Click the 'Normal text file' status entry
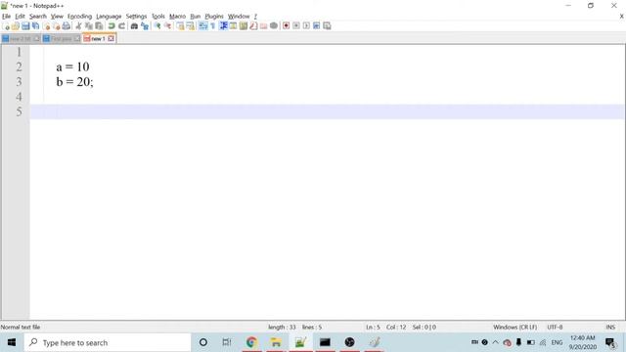 tap(21, 328)
